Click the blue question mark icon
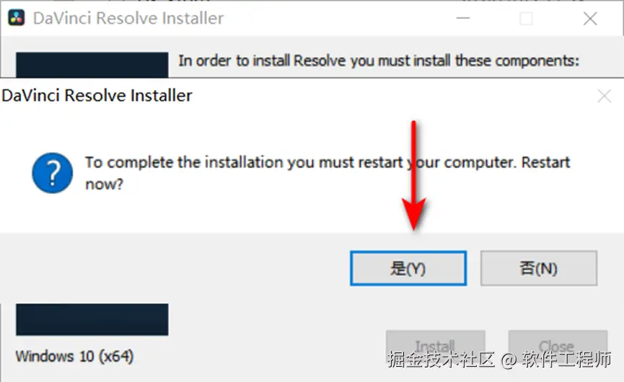624x382 pixels. pos(53,173)
